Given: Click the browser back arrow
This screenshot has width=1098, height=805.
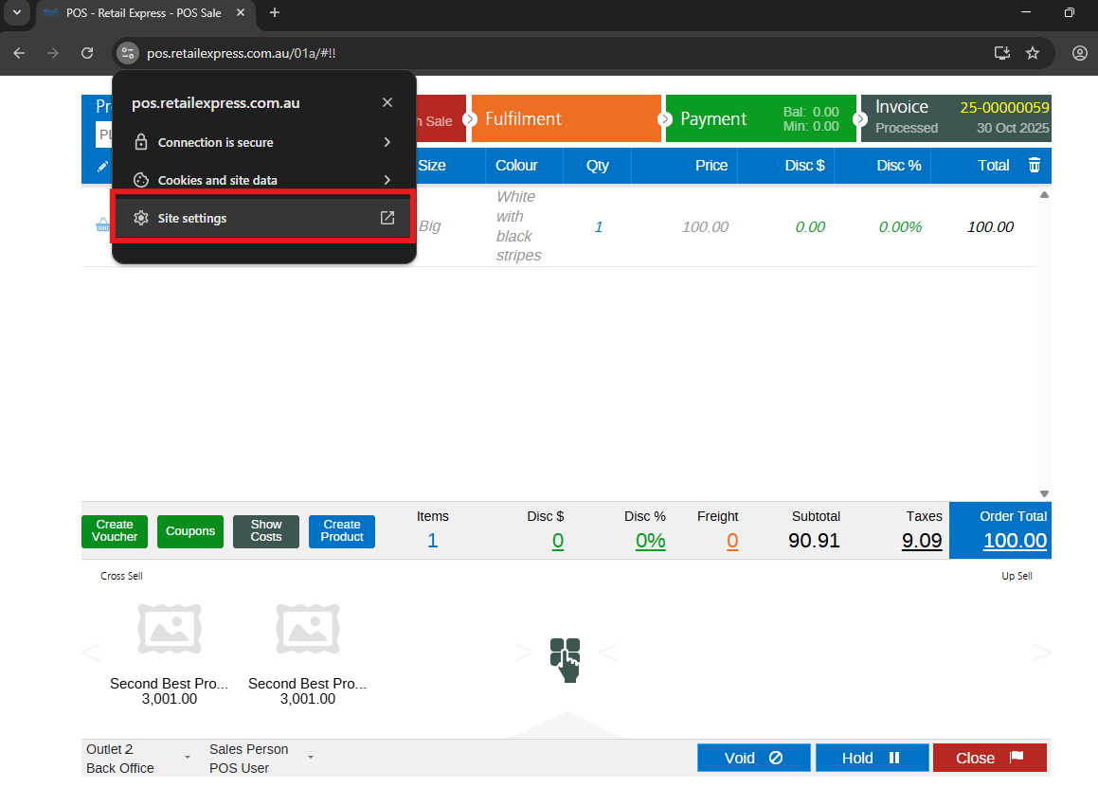Looking at the screenshot, I should tap(19, 53).
